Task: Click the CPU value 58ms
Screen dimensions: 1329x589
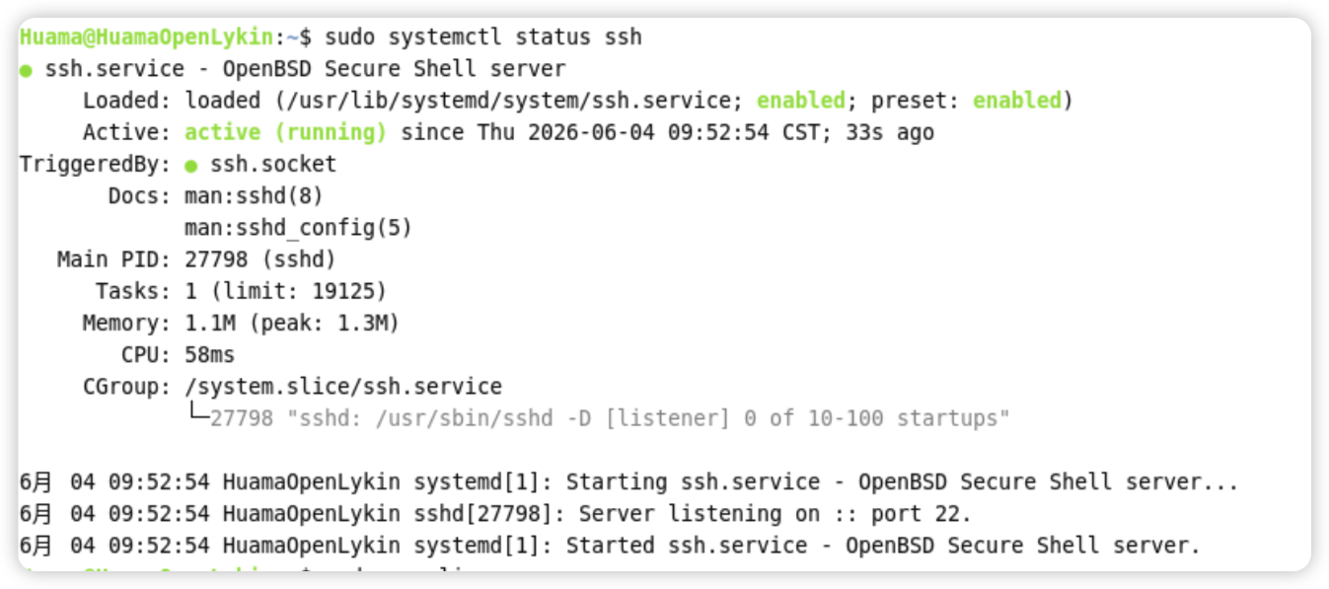Action: (x=209, y=354)
